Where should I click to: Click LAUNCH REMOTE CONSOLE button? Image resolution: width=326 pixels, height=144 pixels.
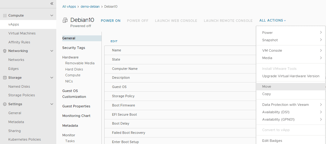228,21
